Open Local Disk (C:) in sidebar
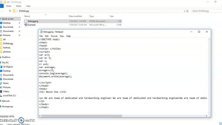 pyautogui.click(x=9, y=95)
